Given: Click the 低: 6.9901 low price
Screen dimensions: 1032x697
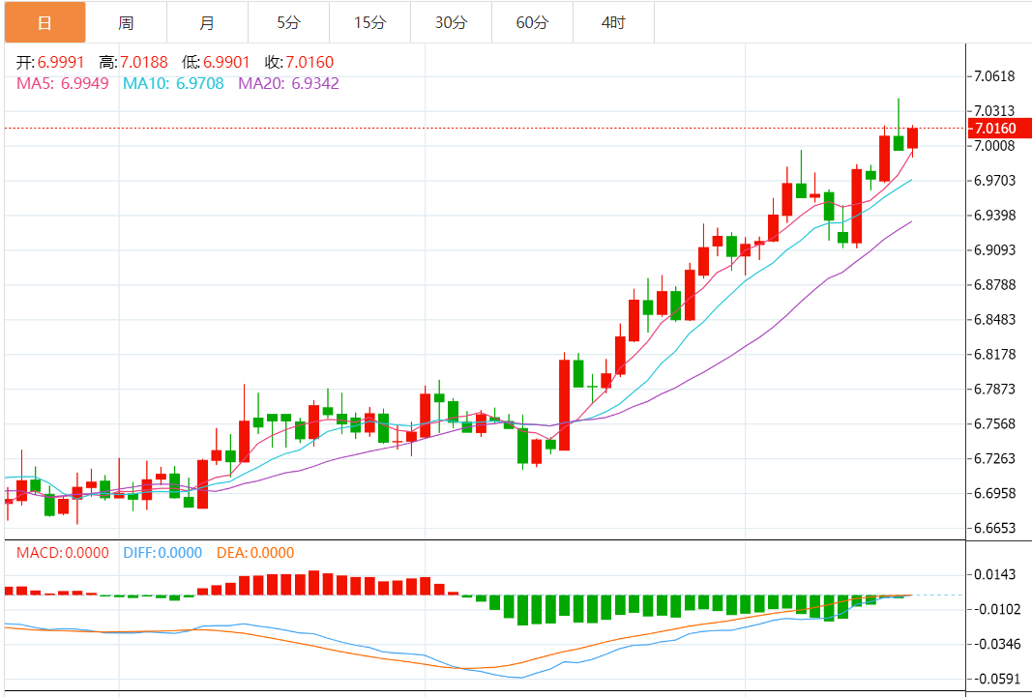Looking at the screenshot, I should [x=216, y=63].
